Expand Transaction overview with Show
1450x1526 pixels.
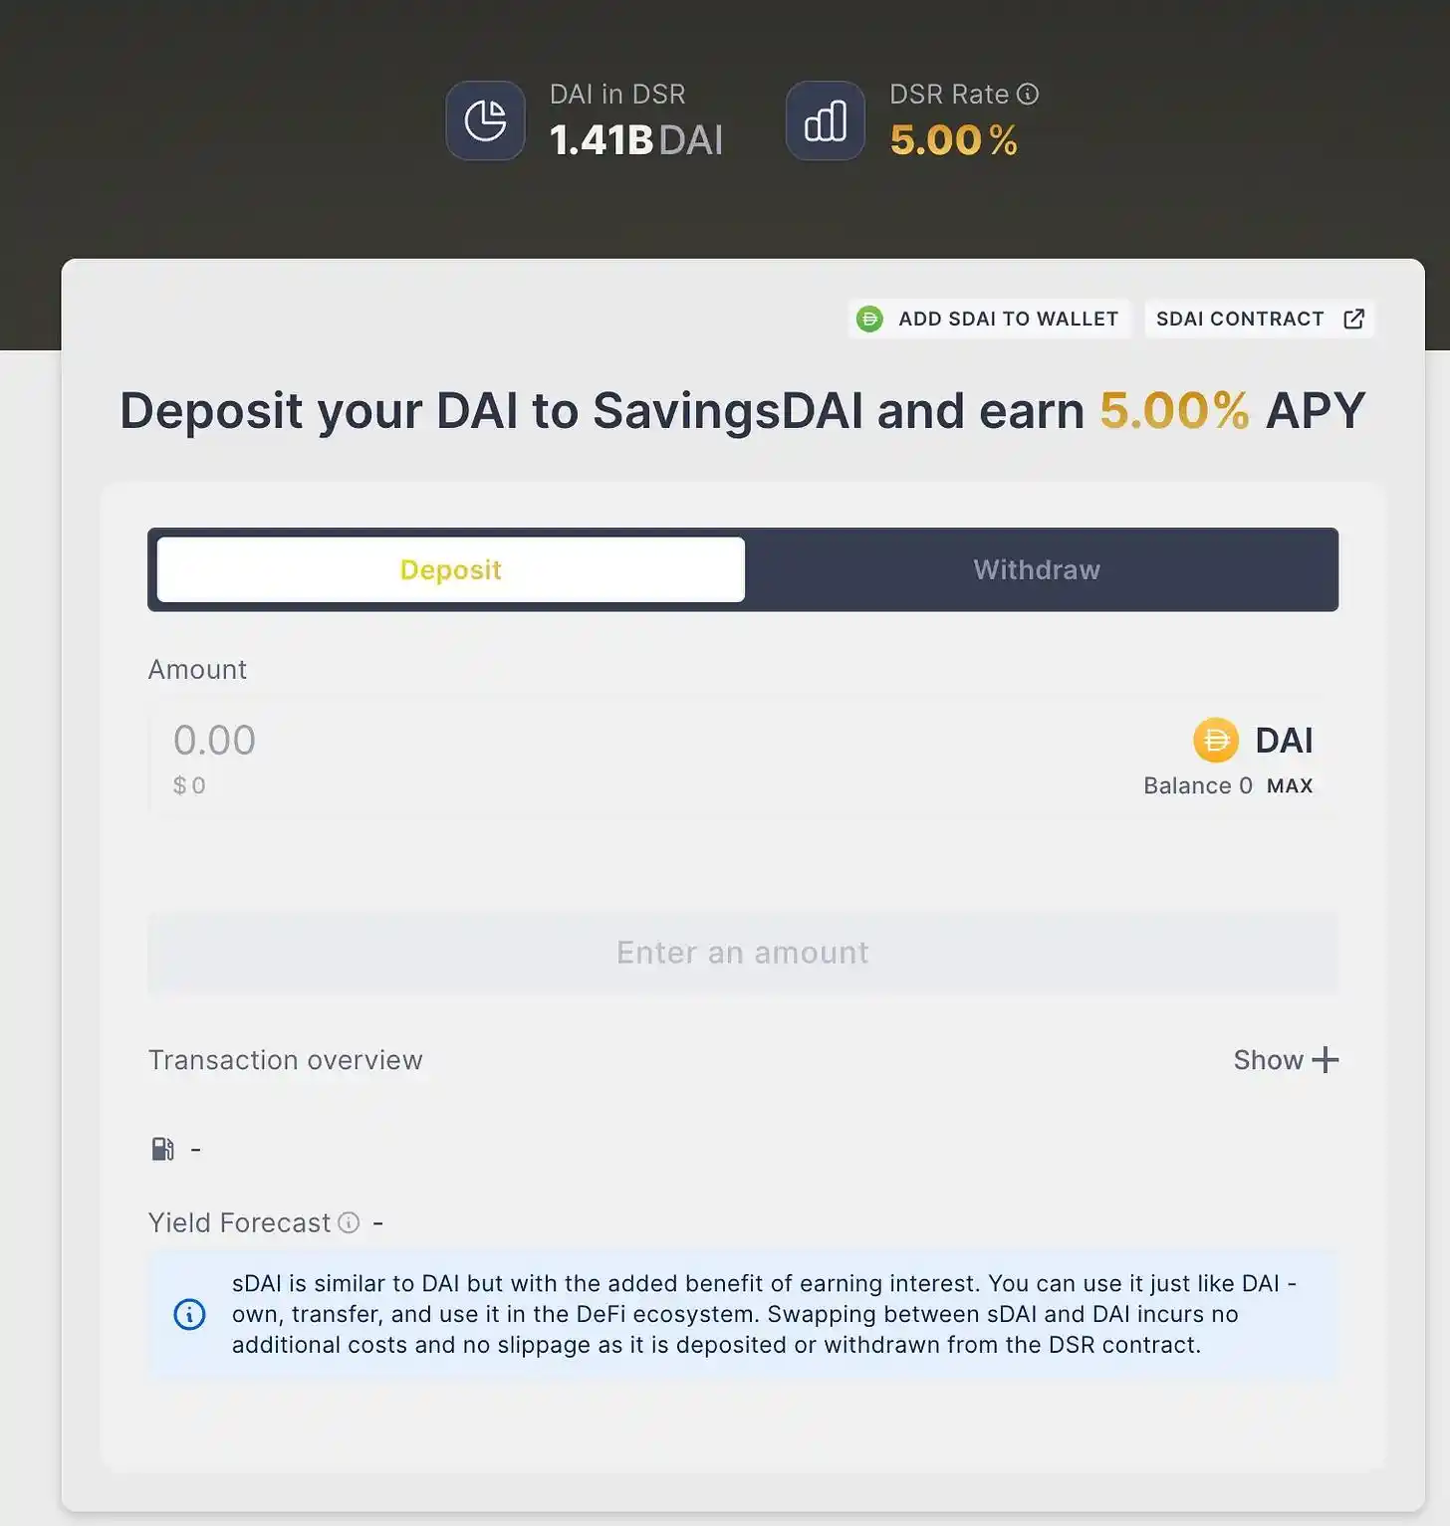1268,1060
